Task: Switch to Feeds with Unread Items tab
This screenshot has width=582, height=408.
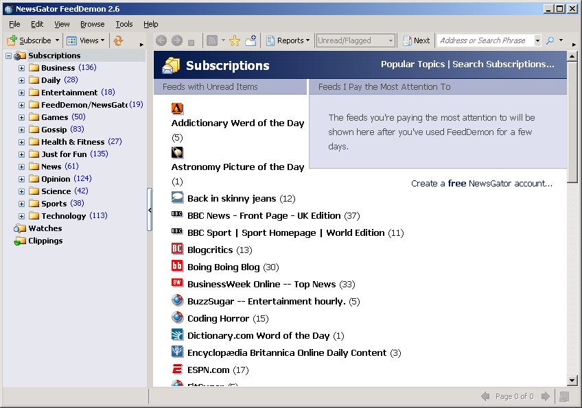Action: click(230, 87)
